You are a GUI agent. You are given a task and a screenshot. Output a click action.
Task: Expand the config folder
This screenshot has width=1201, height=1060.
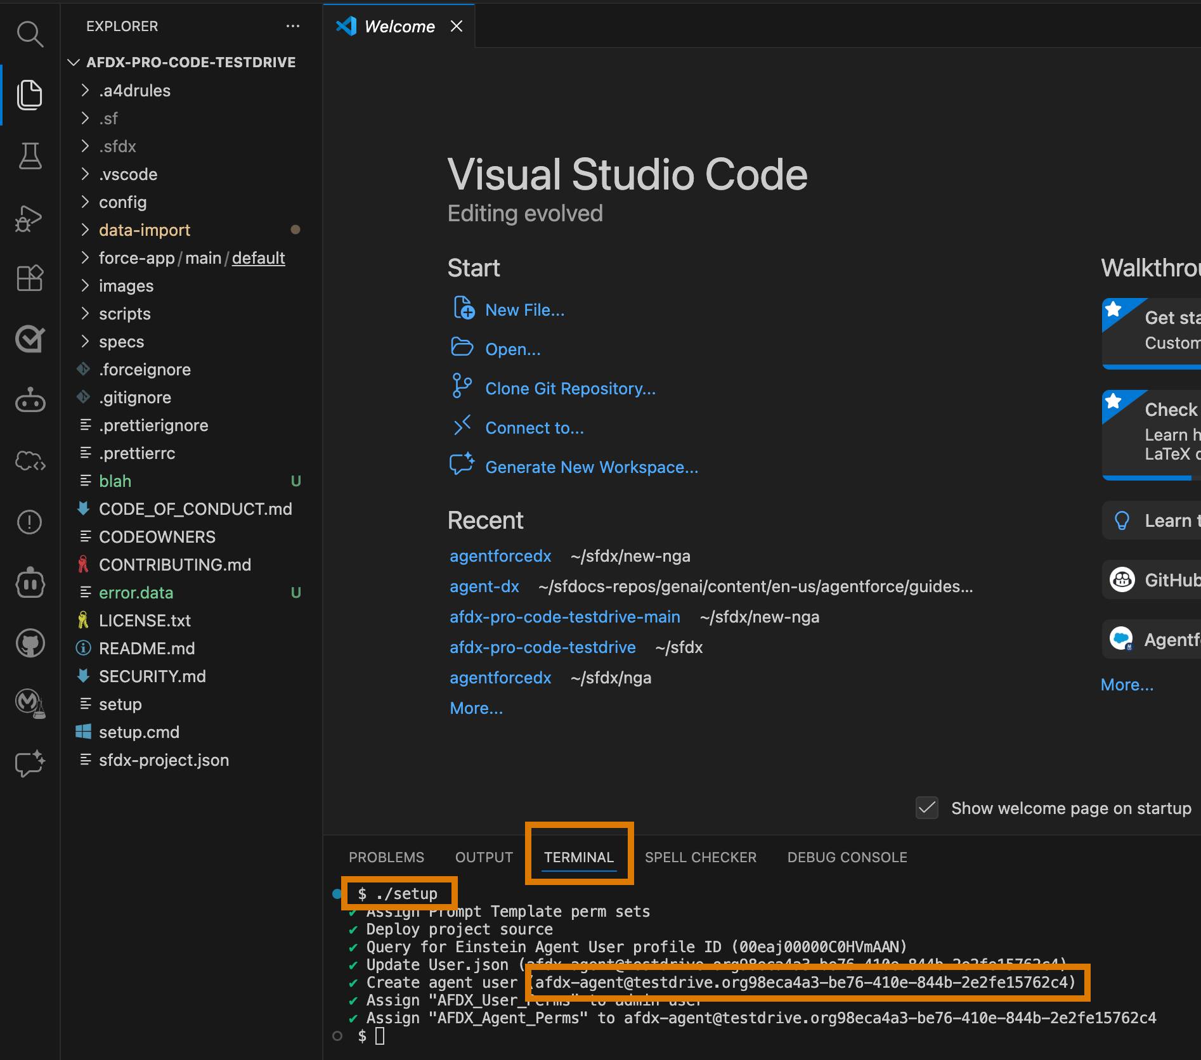pos(85,202)
